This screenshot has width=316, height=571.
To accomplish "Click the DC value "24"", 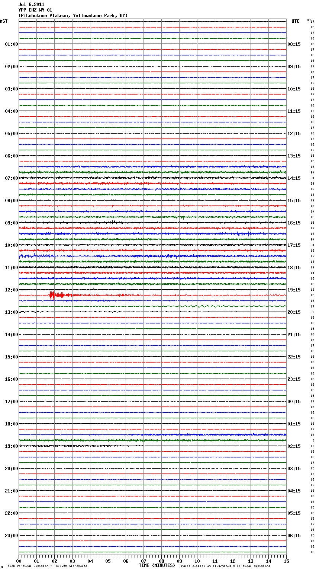I will [313, 184].
